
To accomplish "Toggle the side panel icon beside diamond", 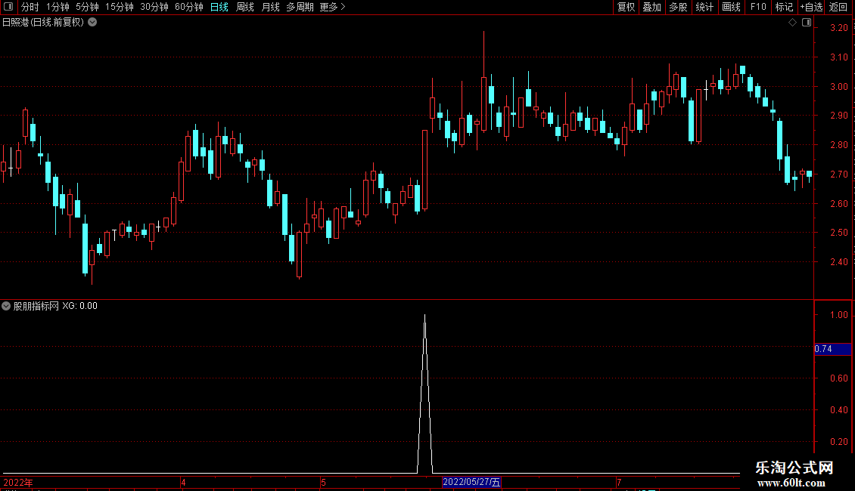I will [807, 23].
